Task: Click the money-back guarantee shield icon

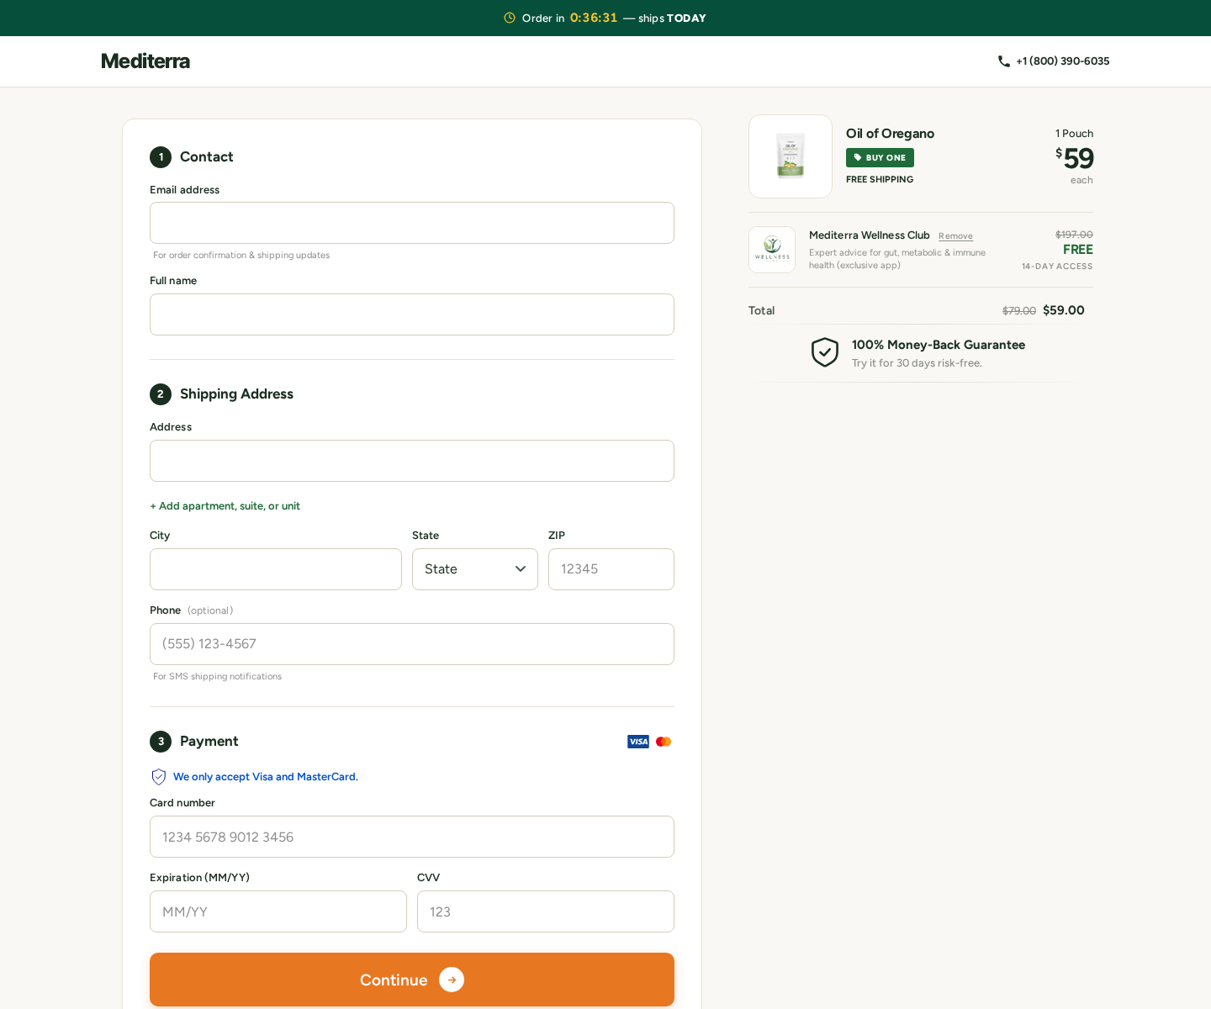Action: pyautogui.click(x=825, y=352)
